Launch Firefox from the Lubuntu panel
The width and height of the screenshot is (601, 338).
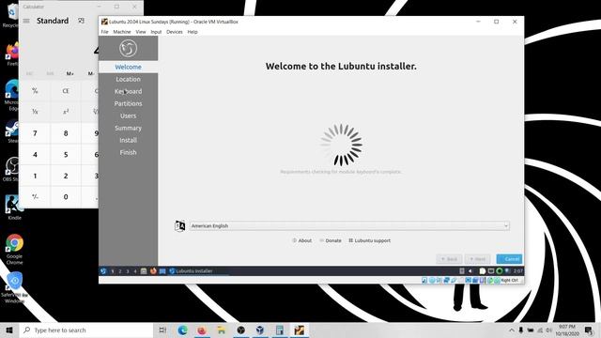[153, 271]
